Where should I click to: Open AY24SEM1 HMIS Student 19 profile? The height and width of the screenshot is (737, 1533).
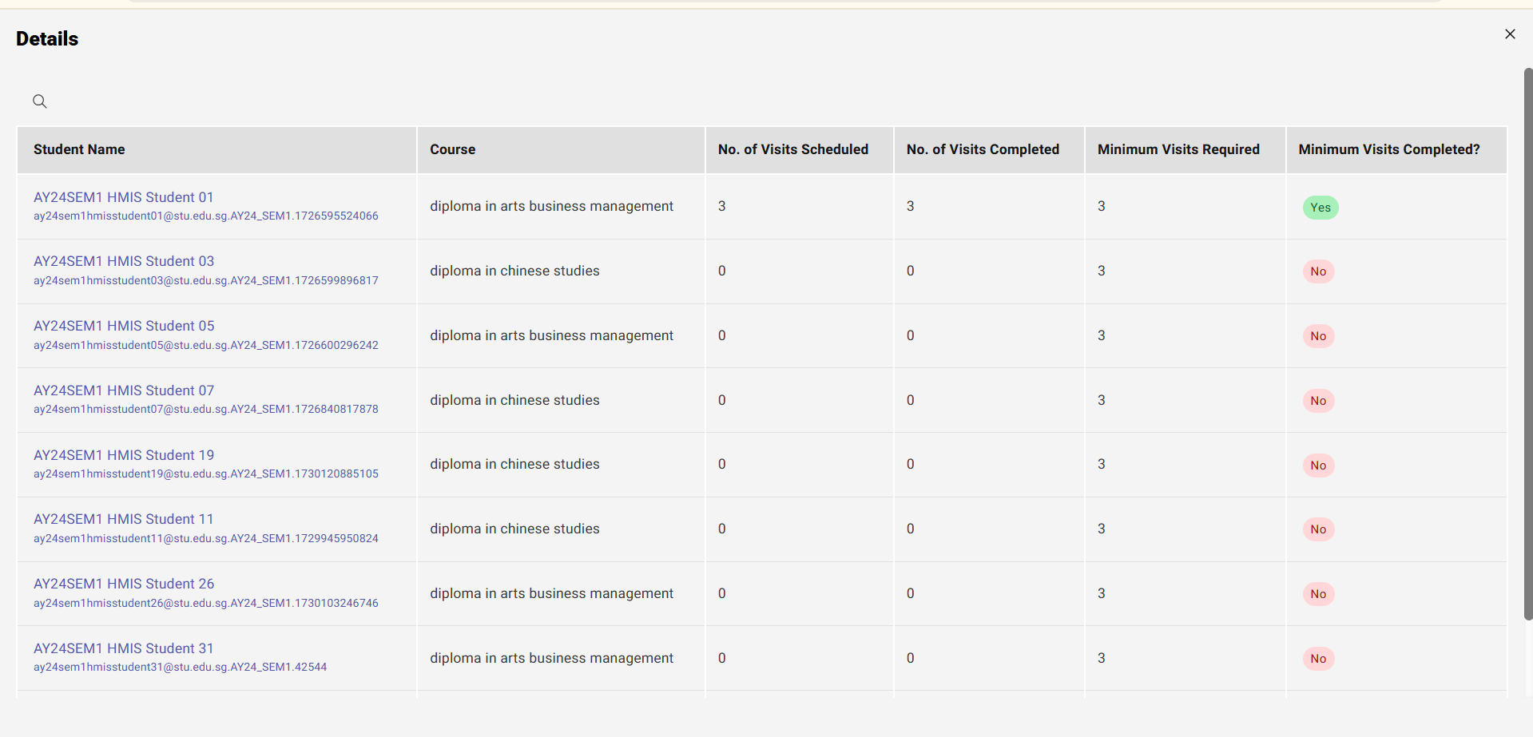(x=124, y=455)
